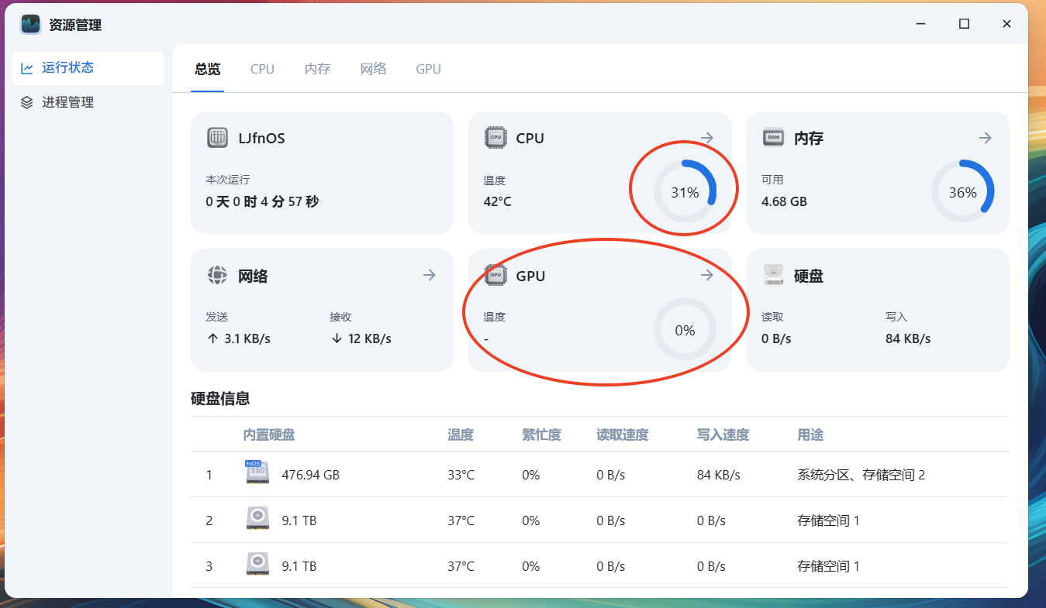This screenshot has width=1046, height=608.
Task: Click the GPU chip icon in card
Action: click(x=495, y=275)
